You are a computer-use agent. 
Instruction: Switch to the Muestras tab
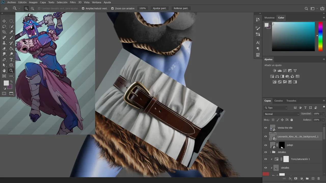pyautogui.click(x=269, y=18)
